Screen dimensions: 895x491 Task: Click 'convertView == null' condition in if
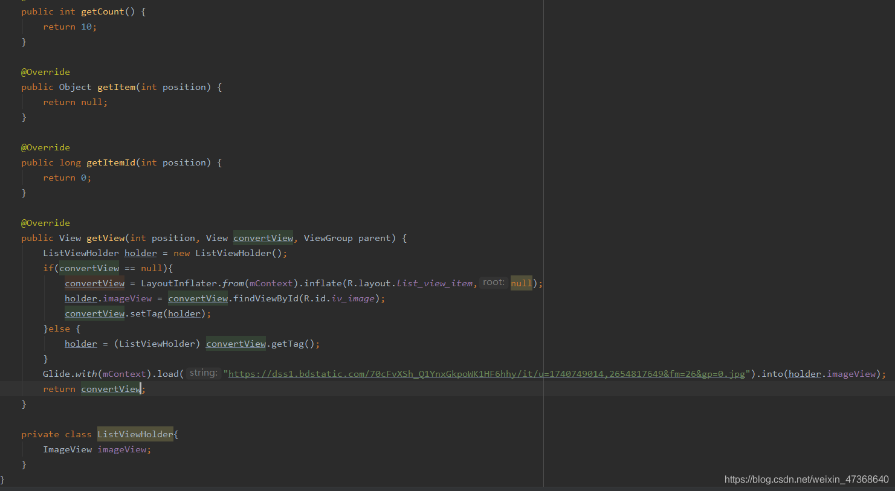111,268
